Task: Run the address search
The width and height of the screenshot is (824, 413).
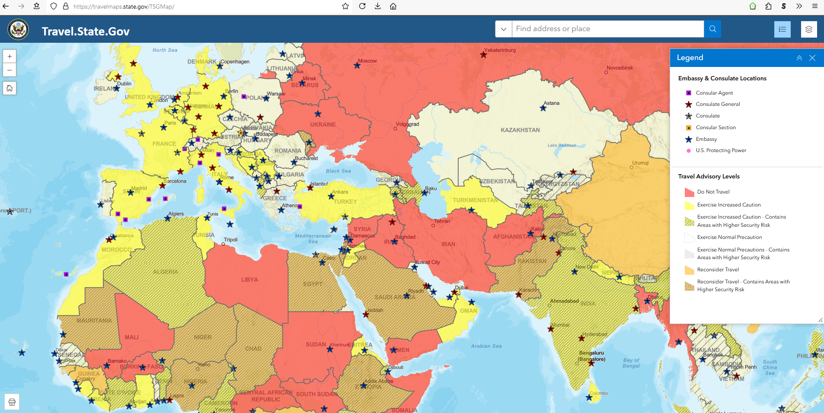Action: click(712, 29)
